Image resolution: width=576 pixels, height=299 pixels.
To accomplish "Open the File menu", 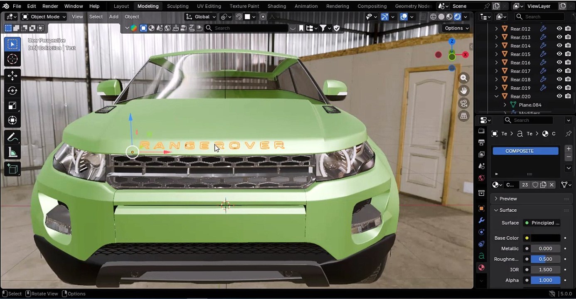I will (x=17, y=6).
